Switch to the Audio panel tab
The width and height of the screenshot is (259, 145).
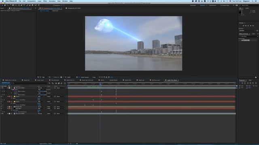[x=247, y=8]
